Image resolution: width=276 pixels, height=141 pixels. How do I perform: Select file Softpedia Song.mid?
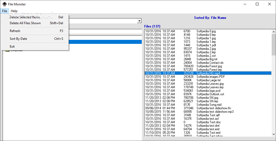208,105
